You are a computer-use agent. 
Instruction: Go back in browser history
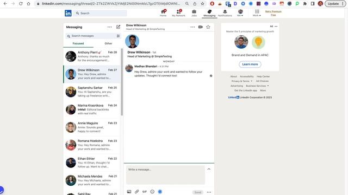coord(5,4)
